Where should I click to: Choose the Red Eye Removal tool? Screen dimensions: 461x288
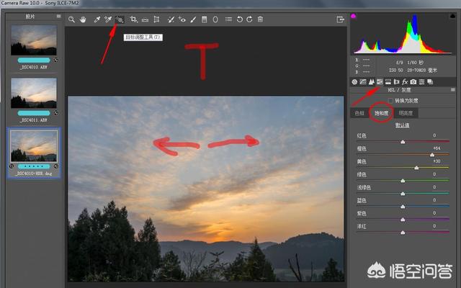182,19
